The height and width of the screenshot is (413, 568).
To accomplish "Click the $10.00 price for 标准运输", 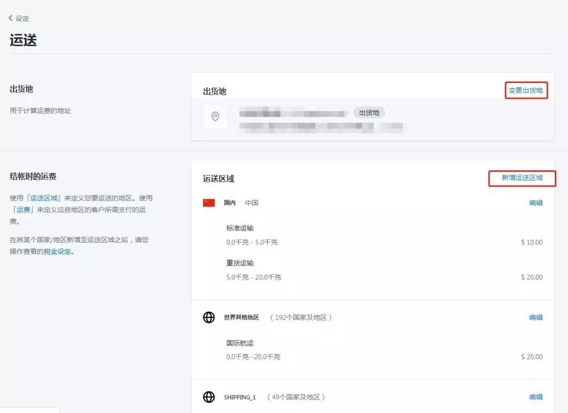I will [x=532, y=242].
